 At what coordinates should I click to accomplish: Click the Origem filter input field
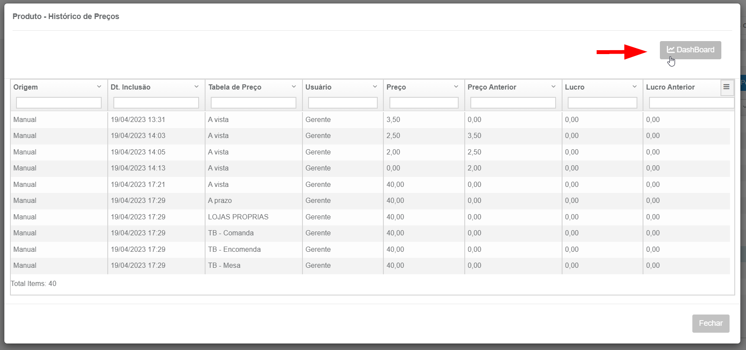(x=59, y=103)
